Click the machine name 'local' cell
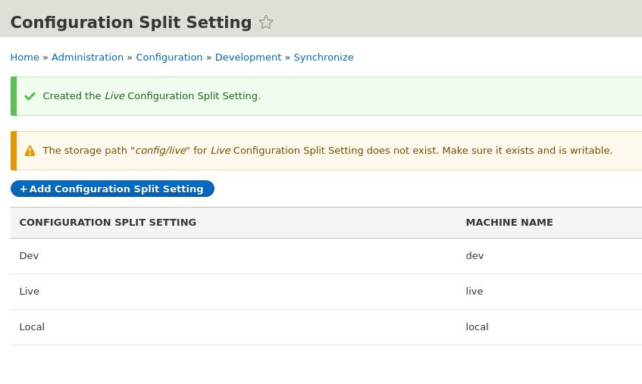 (478, 326)
